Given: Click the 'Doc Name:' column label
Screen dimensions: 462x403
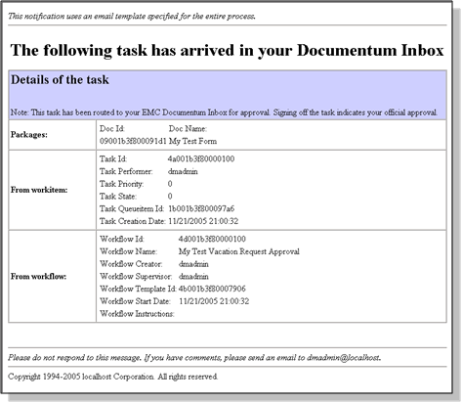Looking at the screenshot, I should (188, 129).
